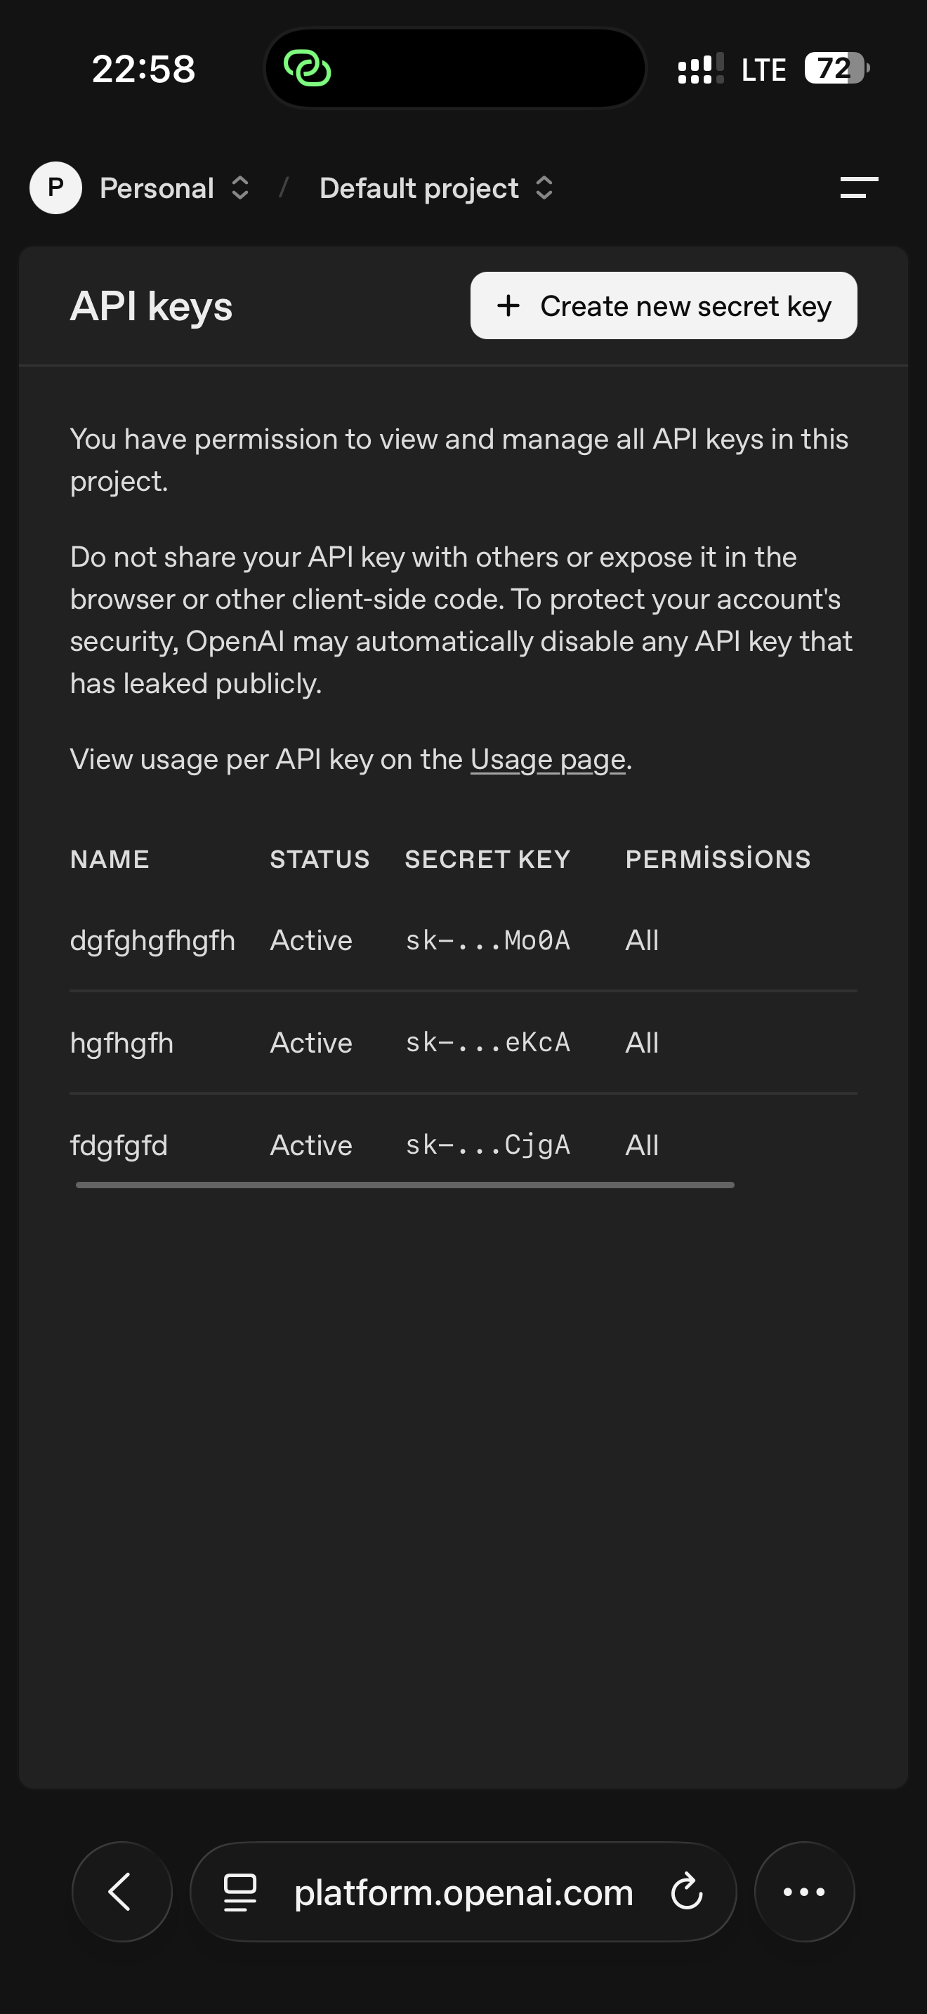The height and width of the screenshot is (2014, 927).
Task: Tap the PERMISSIONS column header
Action: (718, 858)
